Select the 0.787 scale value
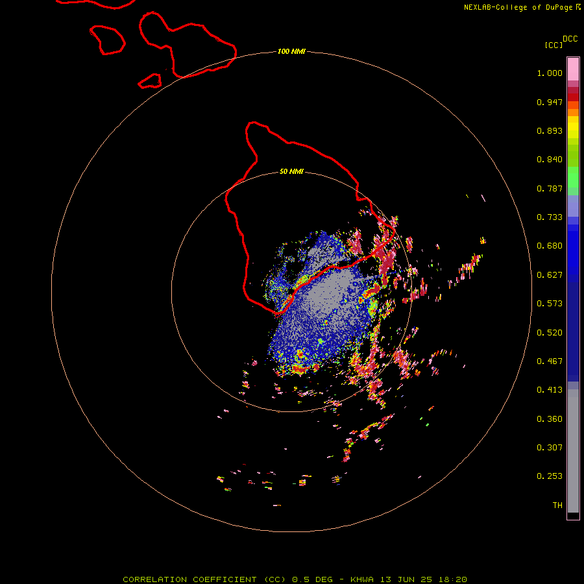Image resolution: width=584 pixels, height=584 pixels. (x=550, y=188)
